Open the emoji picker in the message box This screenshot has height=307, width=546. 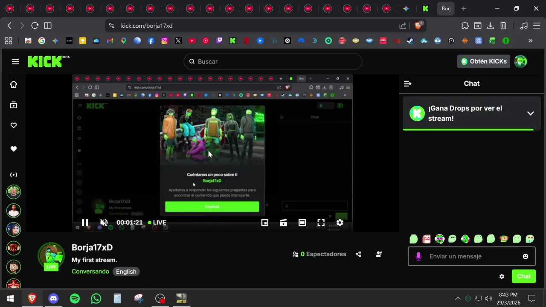point(526,256)
